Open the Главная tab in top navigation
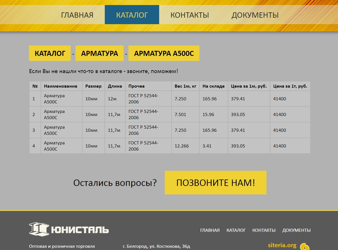The image size is (338, 250). 77,15
